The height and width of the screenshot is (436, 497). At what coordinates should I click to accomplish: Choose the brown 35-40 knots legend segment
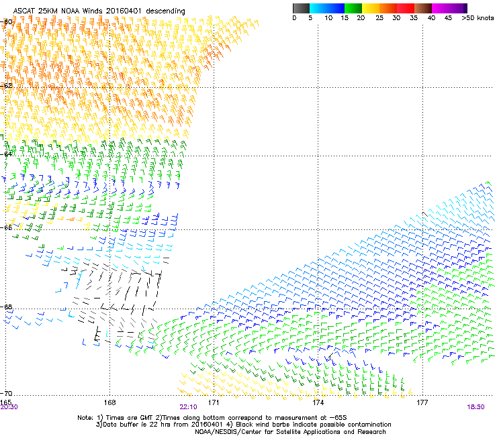423,8
